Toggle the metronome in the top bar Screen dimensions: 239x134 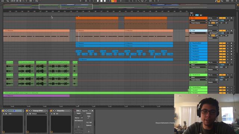point(30,1)
